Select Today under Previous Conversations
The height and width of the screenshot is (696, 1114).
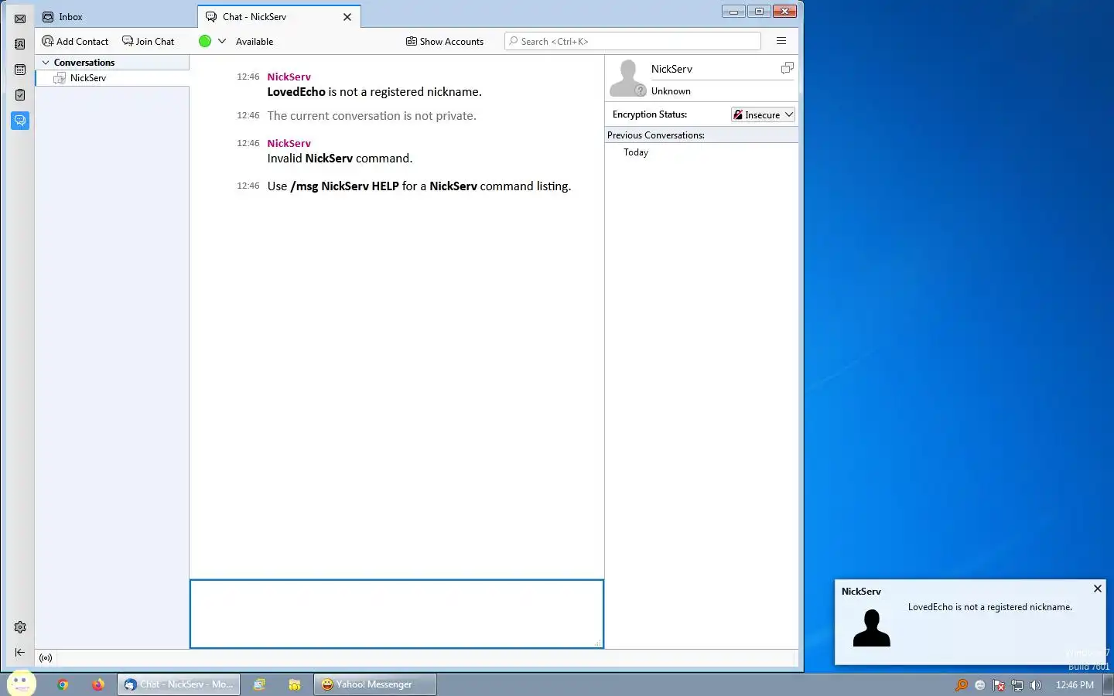[x=636, y=152]
